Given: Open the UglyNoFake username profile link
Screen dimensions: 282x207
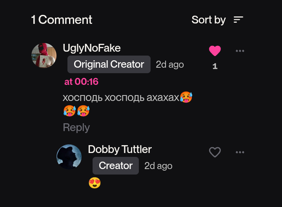Looking at the screenshot, I should coord(92,48).
